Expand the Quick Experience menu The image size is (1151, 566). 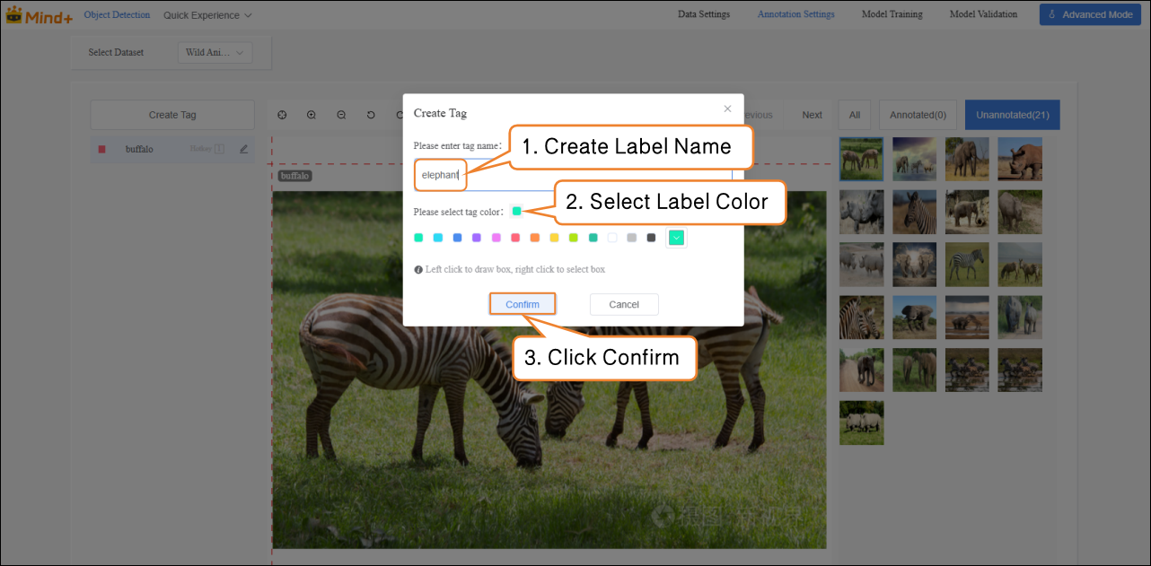[x=207, y=15]
